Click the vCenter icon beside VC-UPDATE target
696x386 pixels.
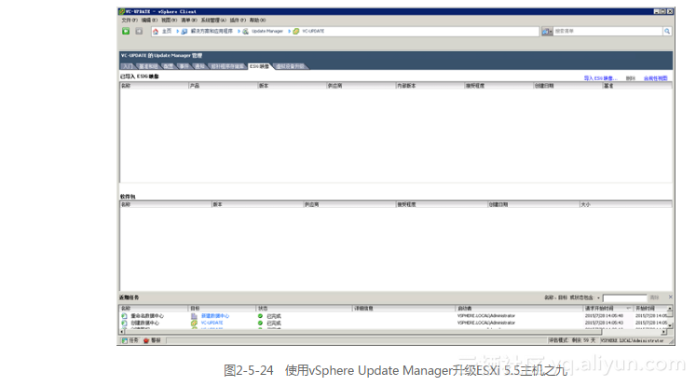(194, 323)
